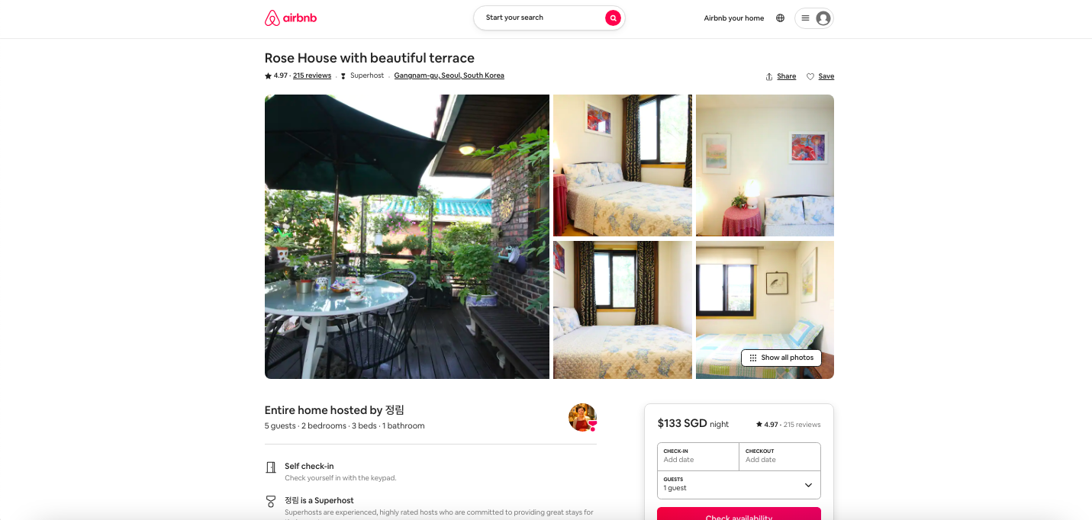Open the Checkout date field
1092x520 pixels.
point(780,456)
